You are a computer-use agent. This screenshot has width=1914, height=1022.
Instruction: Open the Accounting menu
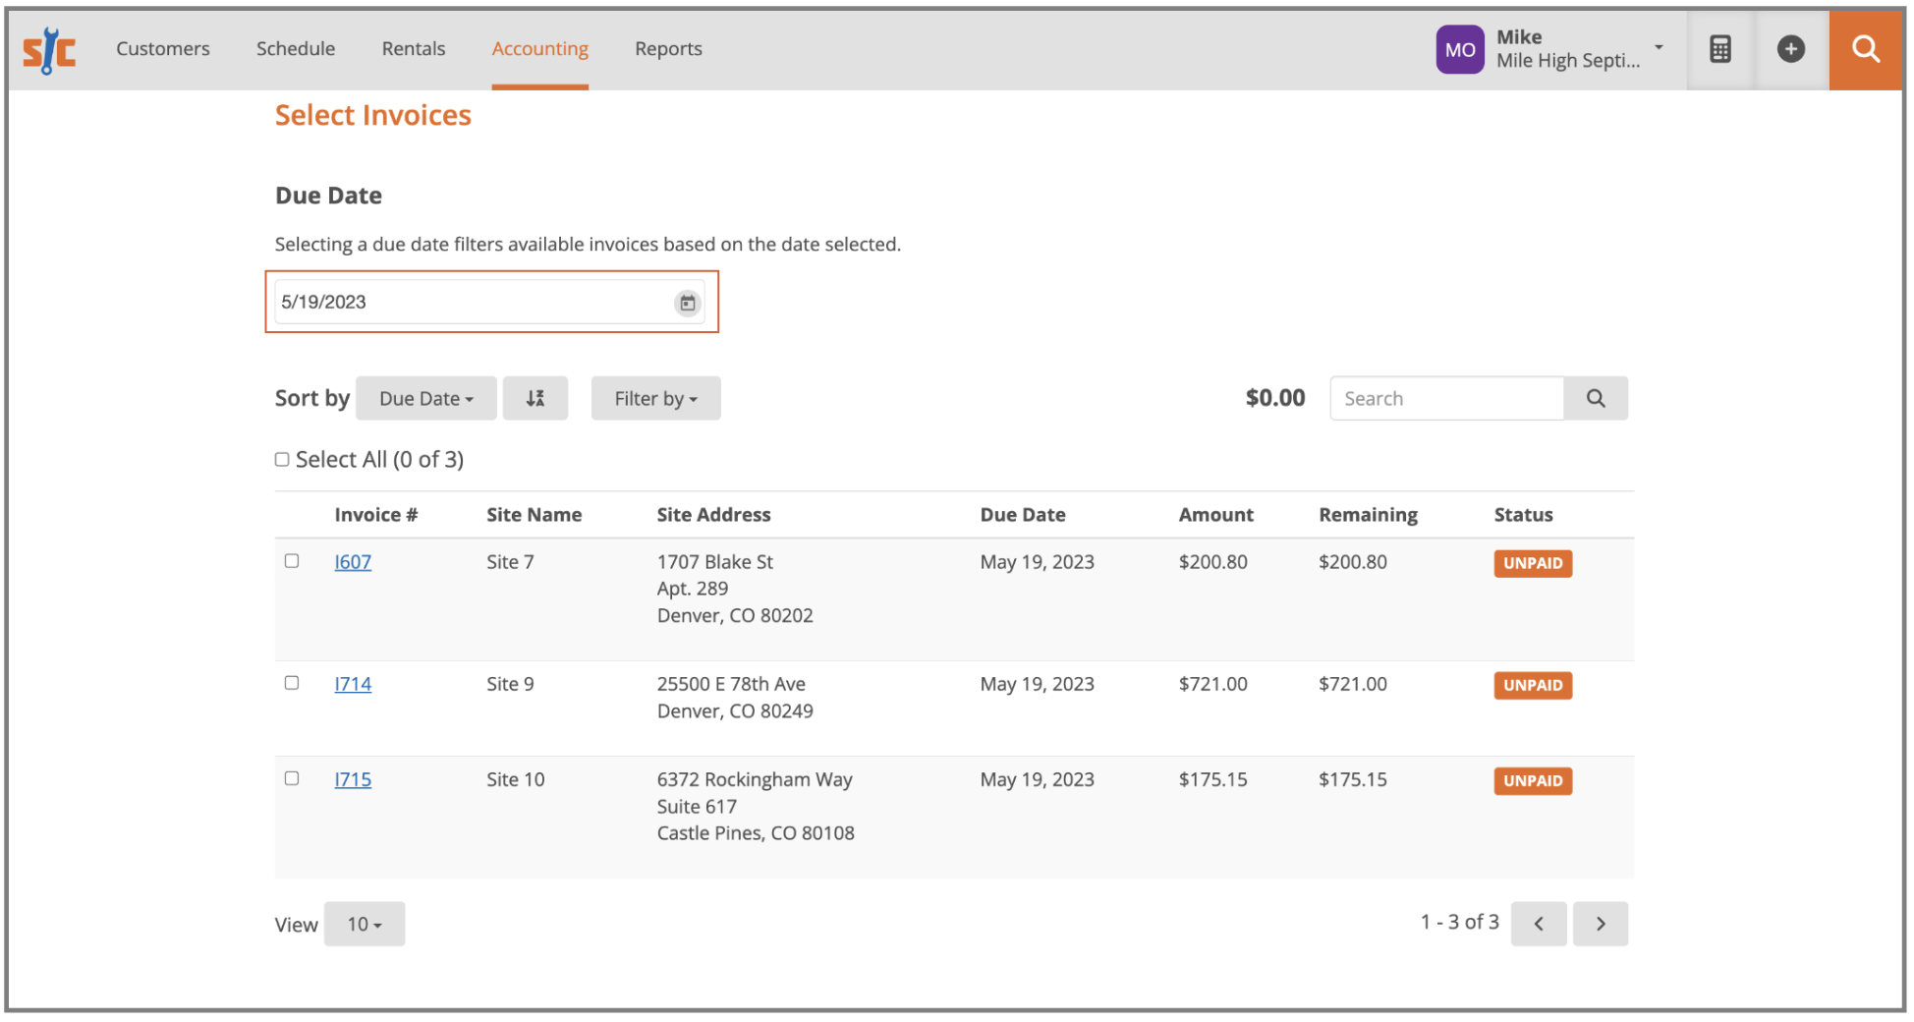[x=540, y=48]
